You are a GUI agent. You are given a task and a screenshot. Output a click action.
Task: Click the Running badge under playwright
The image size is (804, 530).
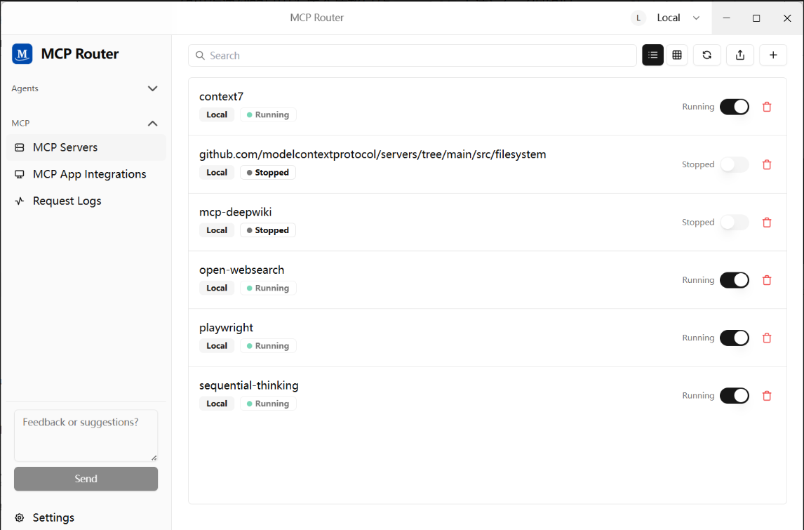click(x=268, y=346)
